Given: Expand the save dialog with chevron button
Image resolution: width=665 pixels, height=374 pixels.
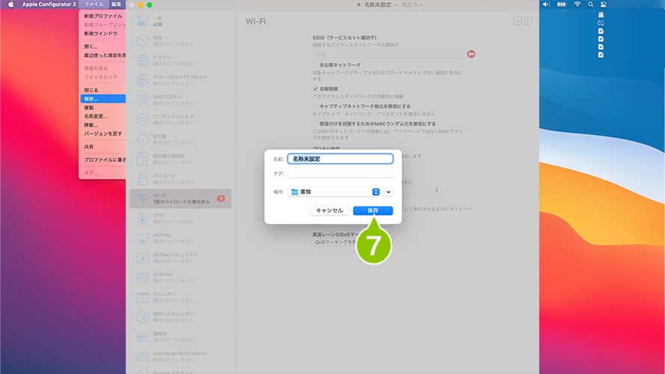Looking at the screenshot, I should pyautogui.click(x=388, y=191).
